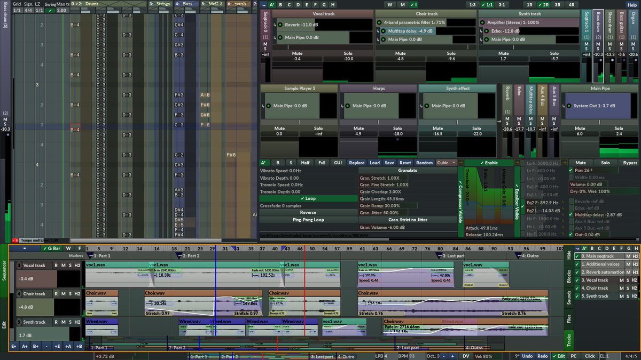Open the Files side tab

pos(569,319)
